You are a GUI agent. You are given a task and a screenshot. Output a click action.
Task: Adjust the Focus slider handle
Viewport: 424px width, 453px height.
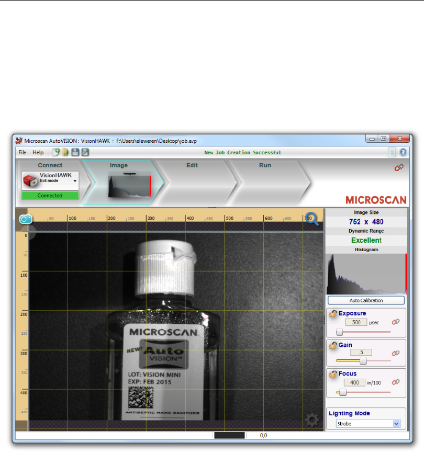[343, 392]
